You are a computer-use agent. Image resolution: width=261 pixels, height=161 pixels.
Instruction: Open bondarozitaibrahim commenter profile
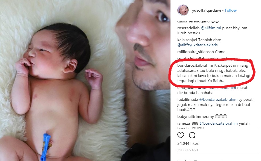195,65
